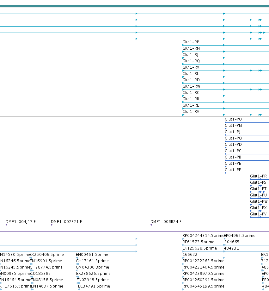
Task: Open the EN14637.5prime EST label
Action: (x=47, y=286)
